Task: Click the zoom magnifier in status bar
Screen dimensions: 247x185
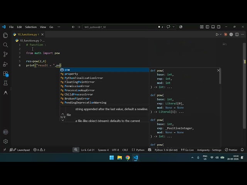Action: tap(76, 150)
